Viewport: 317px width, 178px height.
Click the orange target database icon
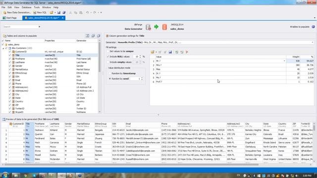tap(164, 27)
